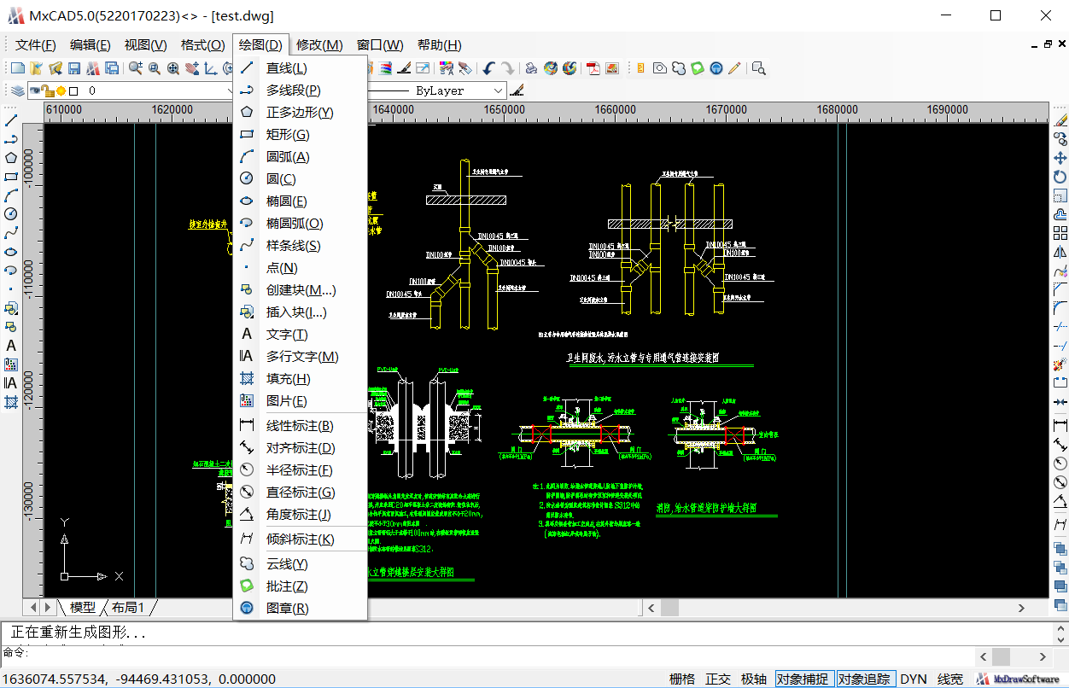Choose 圆(C) from the open Draw menu
Image resolution: width=1069 pixels, height=688 pixels.
(x=282, y=178)
